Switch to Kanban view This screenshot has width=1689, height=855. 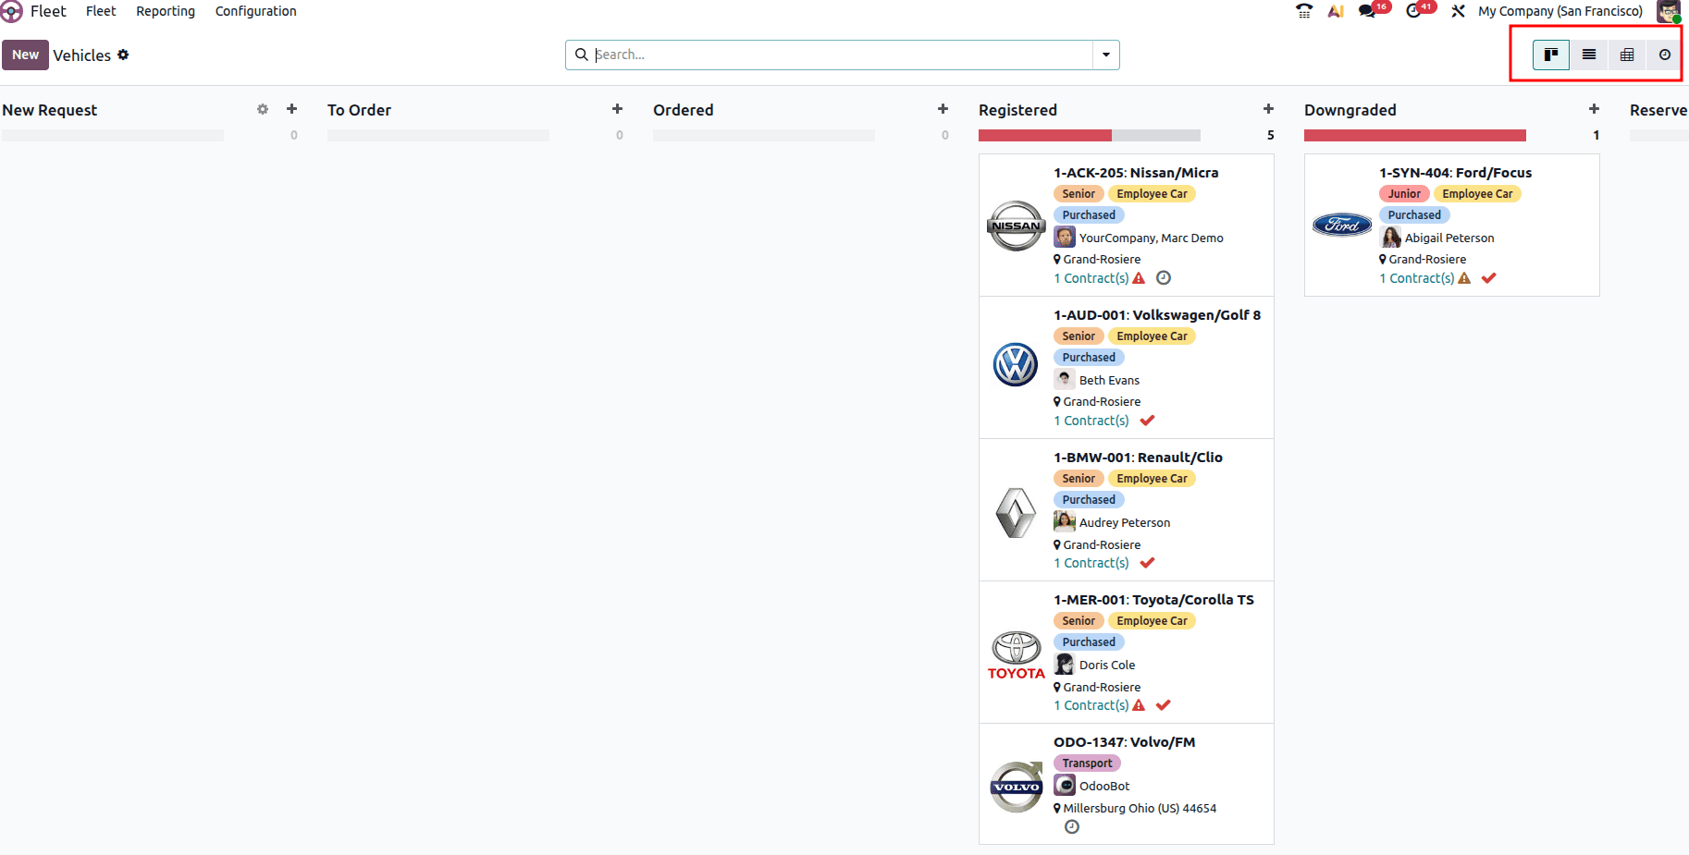pyautogui.click(x=1551, y=55)
